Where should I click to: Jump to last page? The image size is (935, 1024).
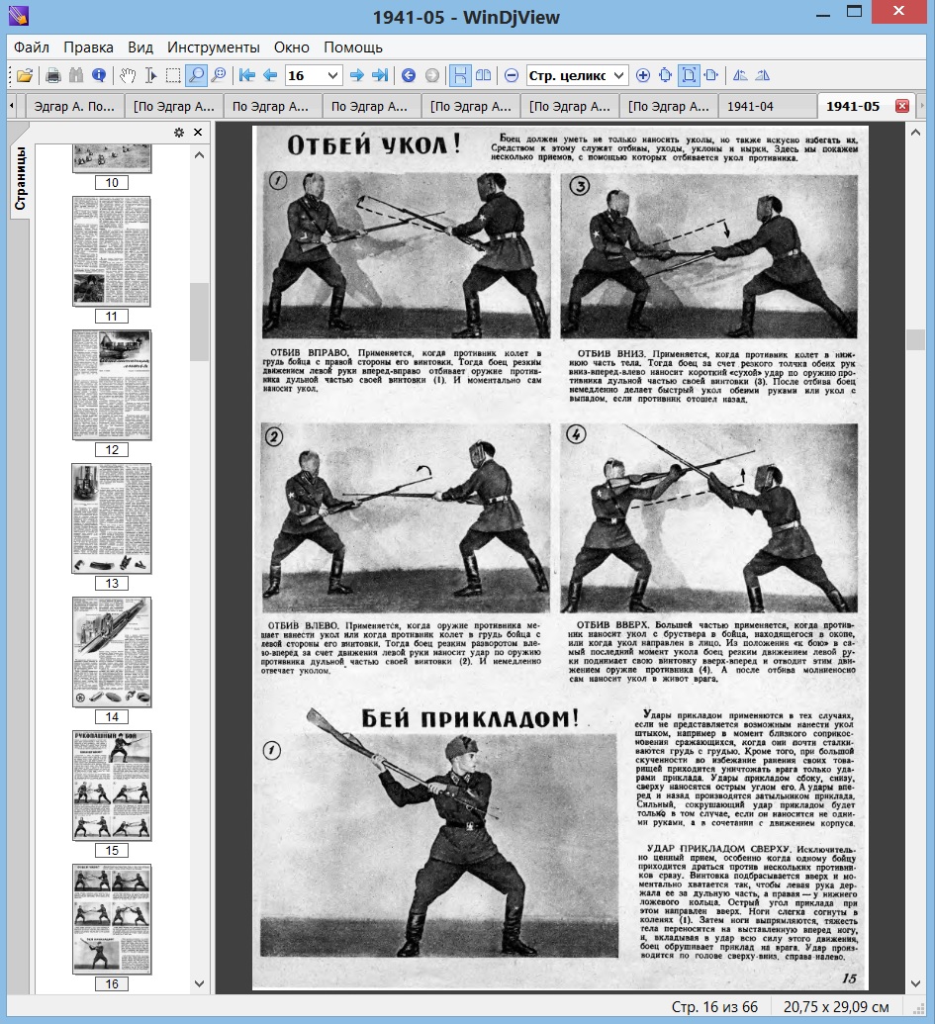[x=380, y=75]
